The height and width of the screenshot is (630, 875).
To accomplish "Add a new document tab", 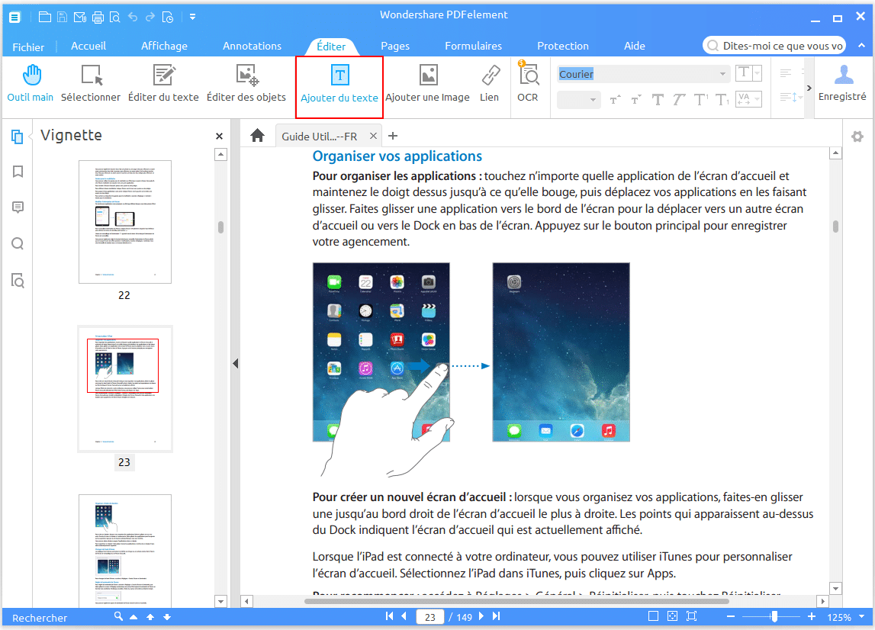I will pos(393,136).
